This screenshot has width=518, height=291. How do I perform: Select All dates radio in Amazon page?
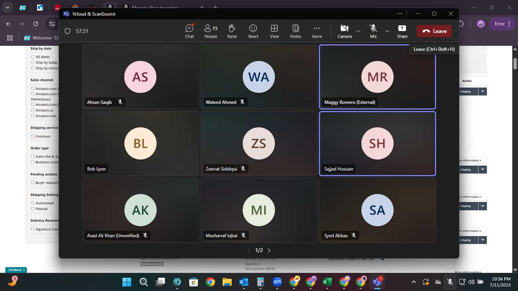pos(33,57)
